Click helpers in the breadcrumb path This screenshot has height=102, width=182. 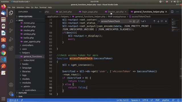tap(65, 16)
